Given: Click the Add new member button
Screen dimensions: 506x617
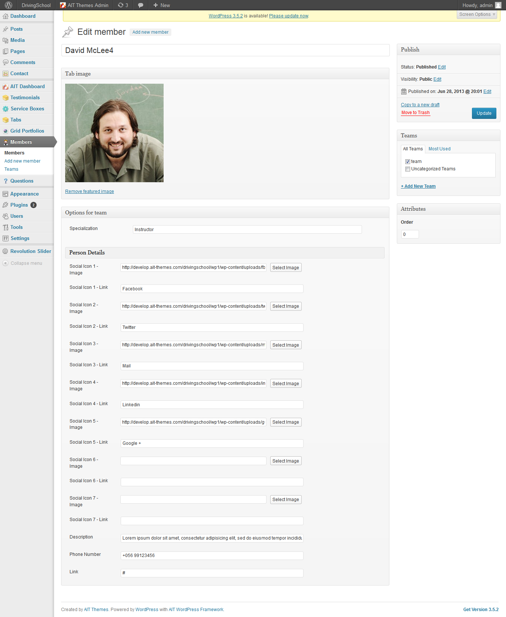Looking at the screenshot, I should [x=150, y=32].
